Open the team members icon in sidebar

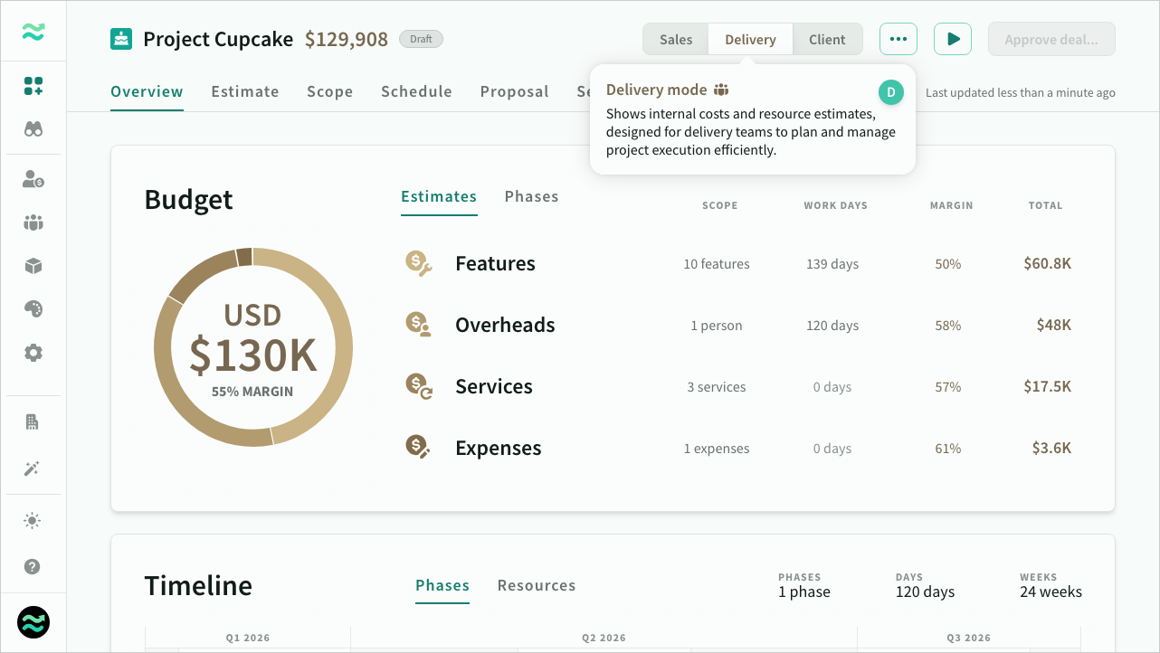pyautogui.click(x=33, y=222)
